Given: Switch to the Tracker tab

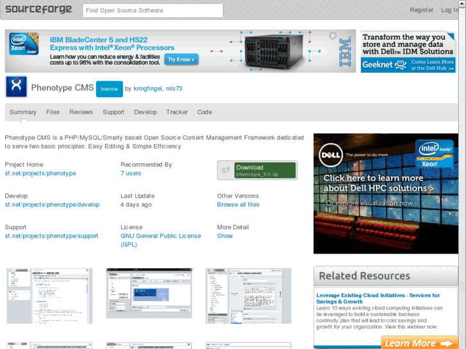Looking at the screenshot, I should pyautogui.click(x=177, y=112).
